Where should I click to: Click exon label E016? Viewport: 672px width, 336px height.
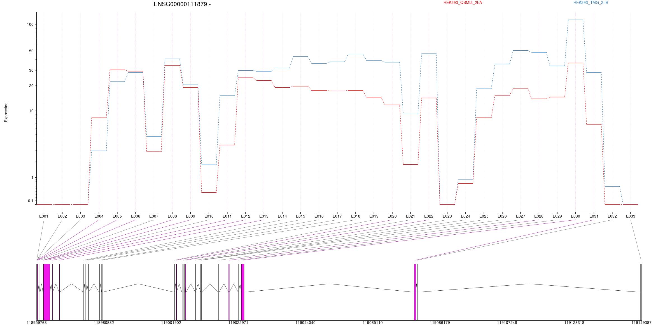click(x=319, y=216)
